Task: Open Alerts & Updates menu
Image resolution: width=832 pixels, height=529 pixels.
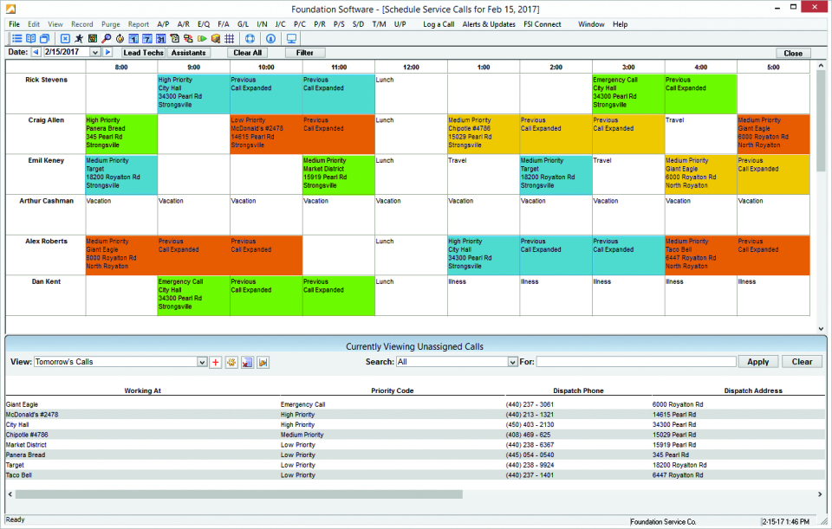Action: pos(489,24)
